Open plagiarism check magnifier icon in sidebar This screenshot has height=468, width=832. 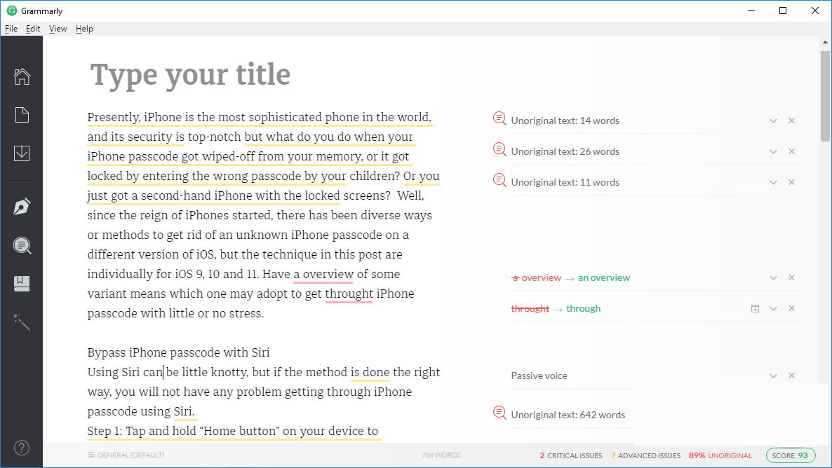[x=22, y=245]
